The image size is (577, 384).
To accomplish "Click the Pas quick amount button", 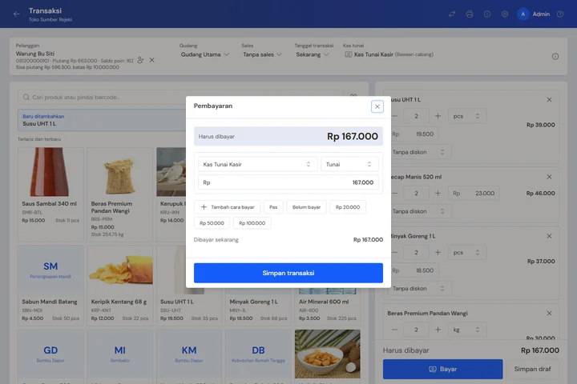I will click(x=273, y=207).
